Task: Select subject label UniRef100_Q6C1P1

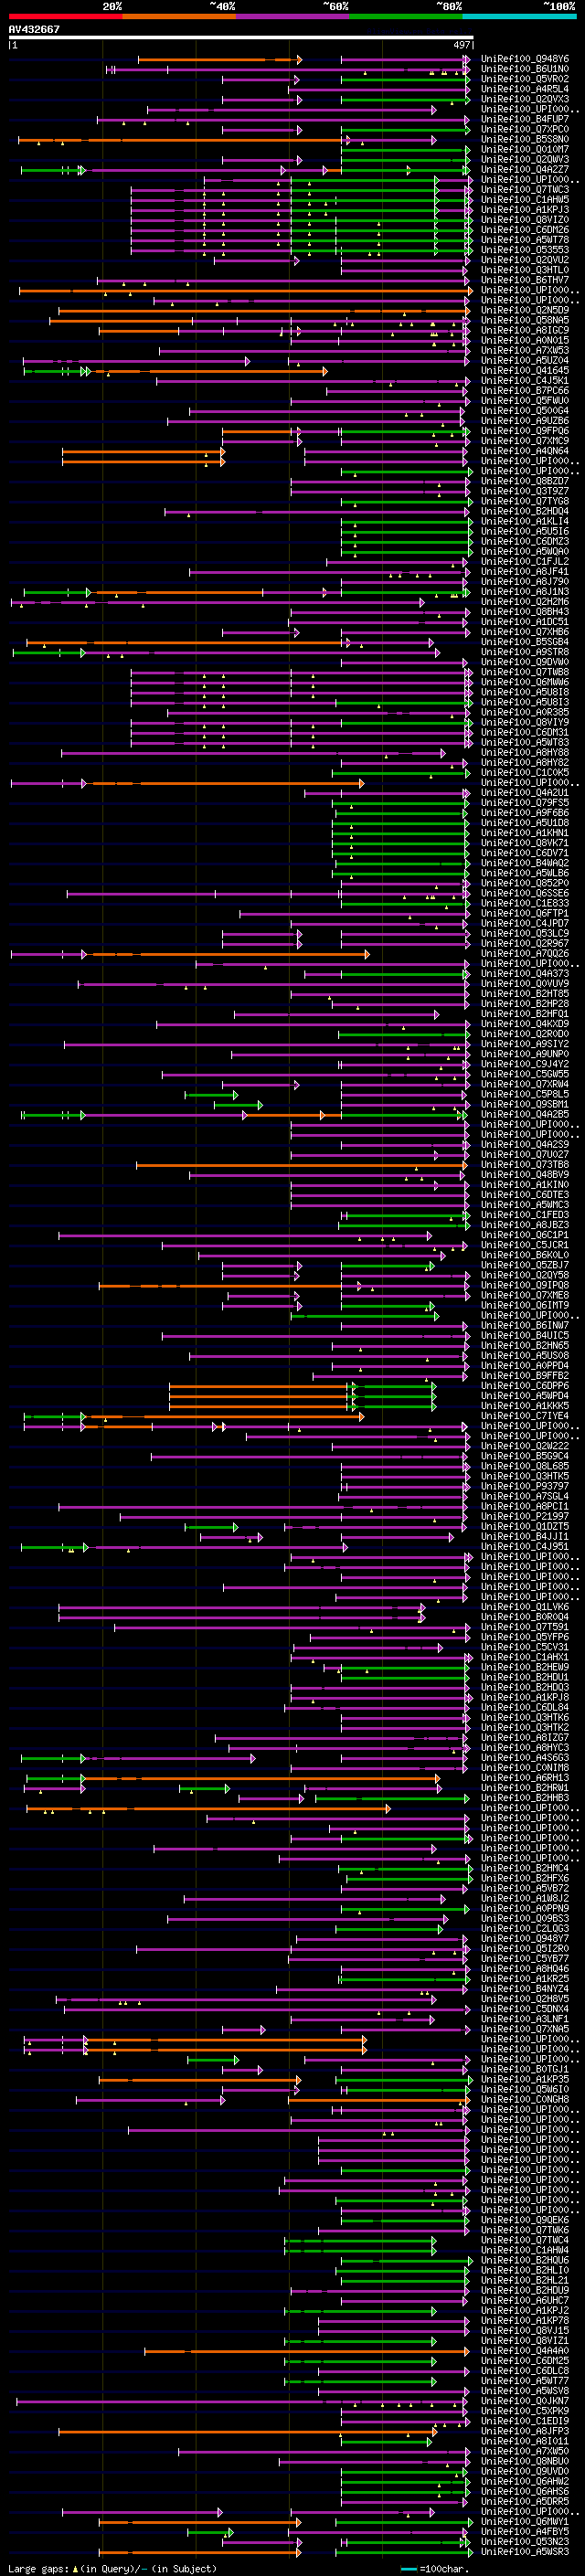Action: (525, 1235)
